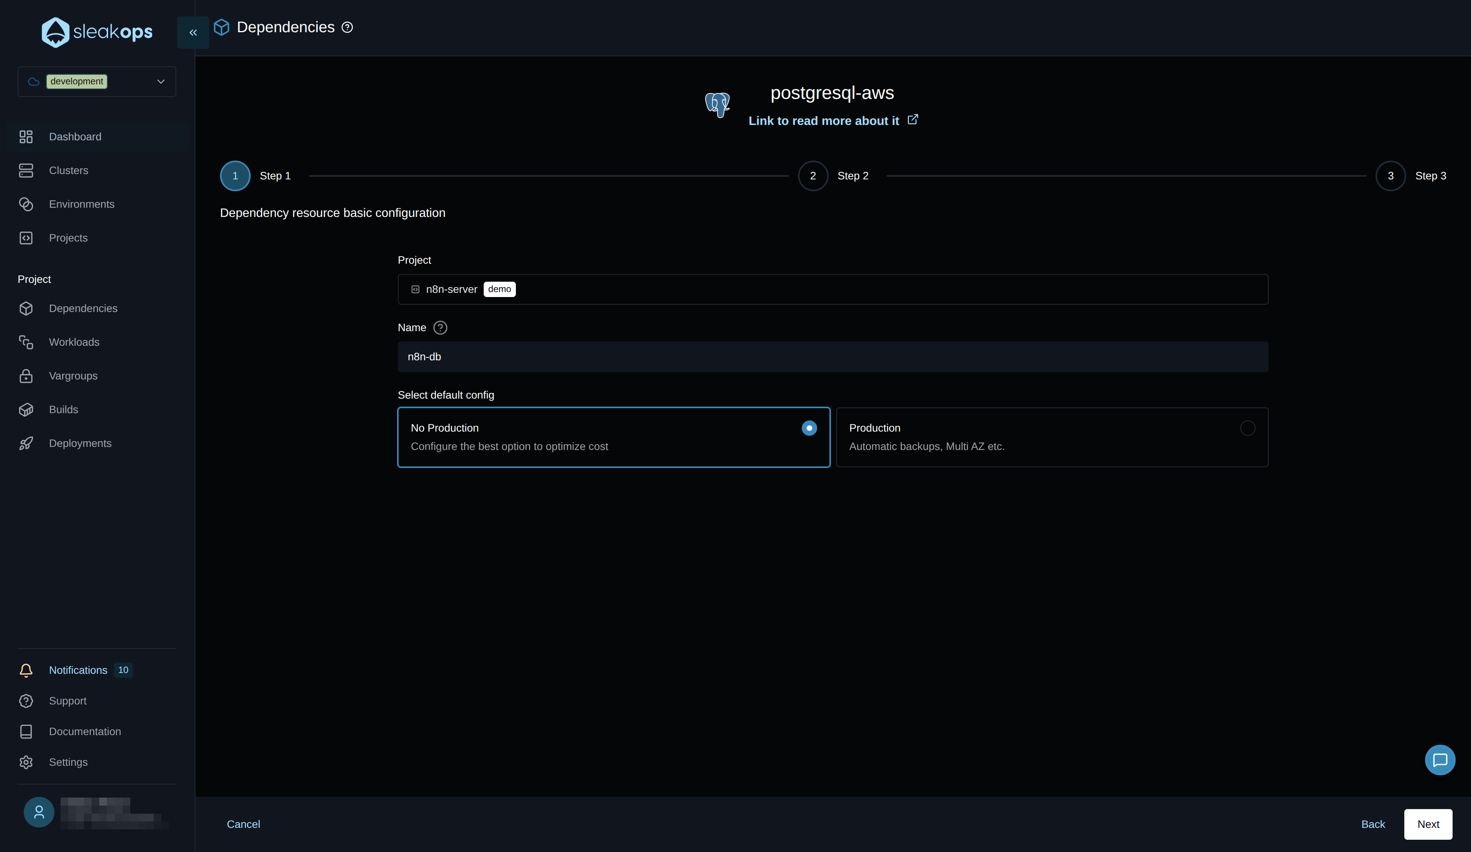This screenshot has height=852, width=1471.
Task: Click the Next button
Action: (1428, 824)
